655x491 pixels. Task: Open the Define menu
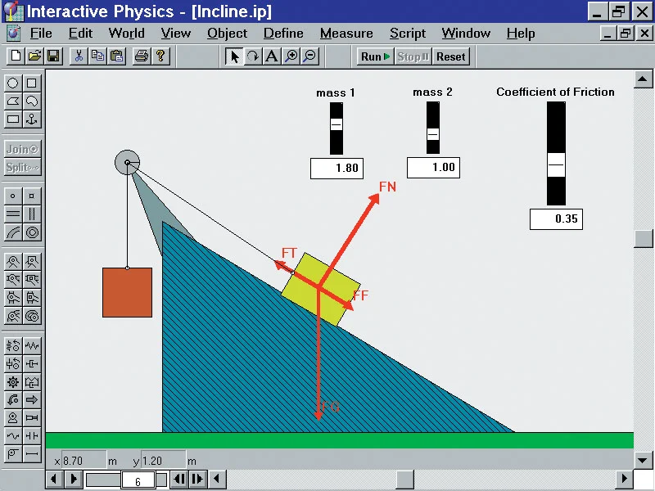tap(283, 34)
